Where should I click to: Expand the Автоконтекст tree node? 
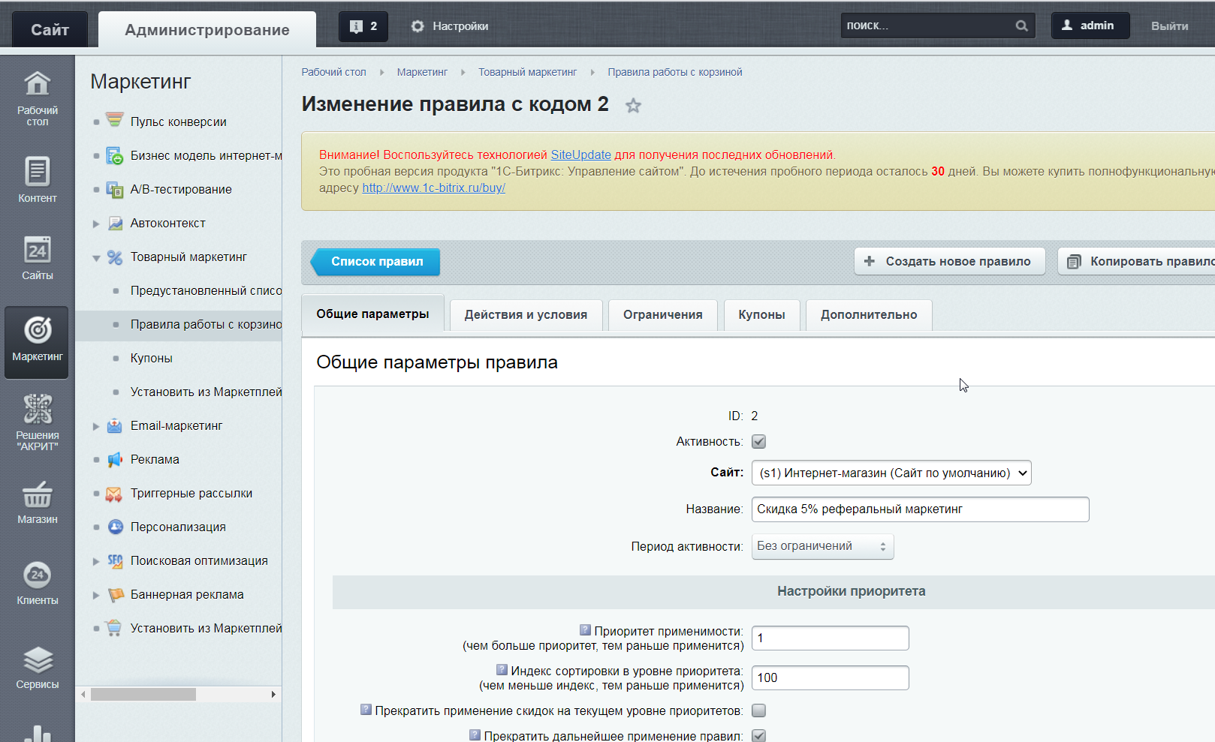[96, 224]
